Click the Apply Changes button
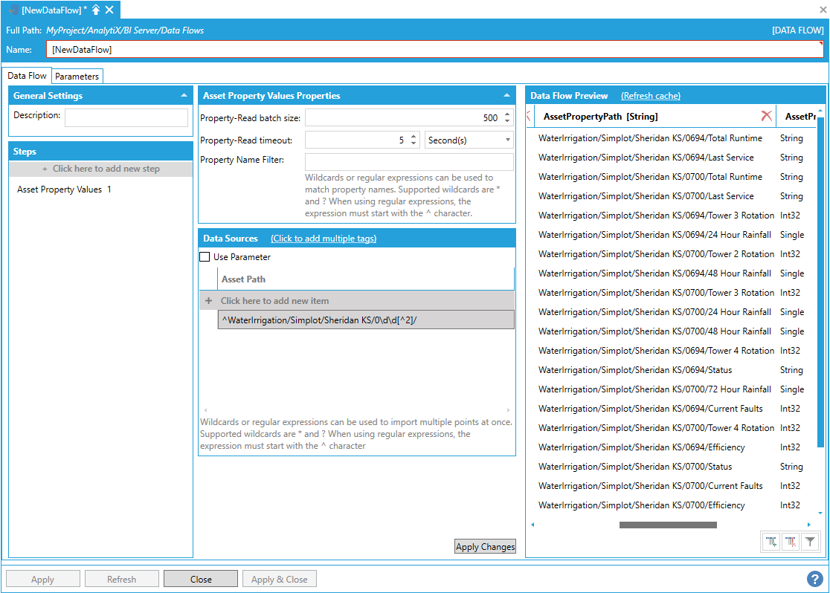 click(x=485, y=547)
